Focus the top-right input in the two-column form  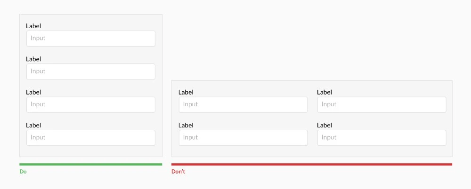(382, 105)
